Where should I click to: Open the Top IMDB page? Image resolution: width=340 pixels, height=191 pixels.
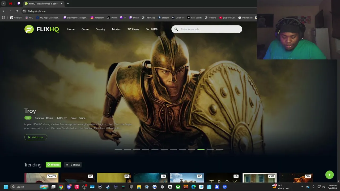tap(152, 29)
